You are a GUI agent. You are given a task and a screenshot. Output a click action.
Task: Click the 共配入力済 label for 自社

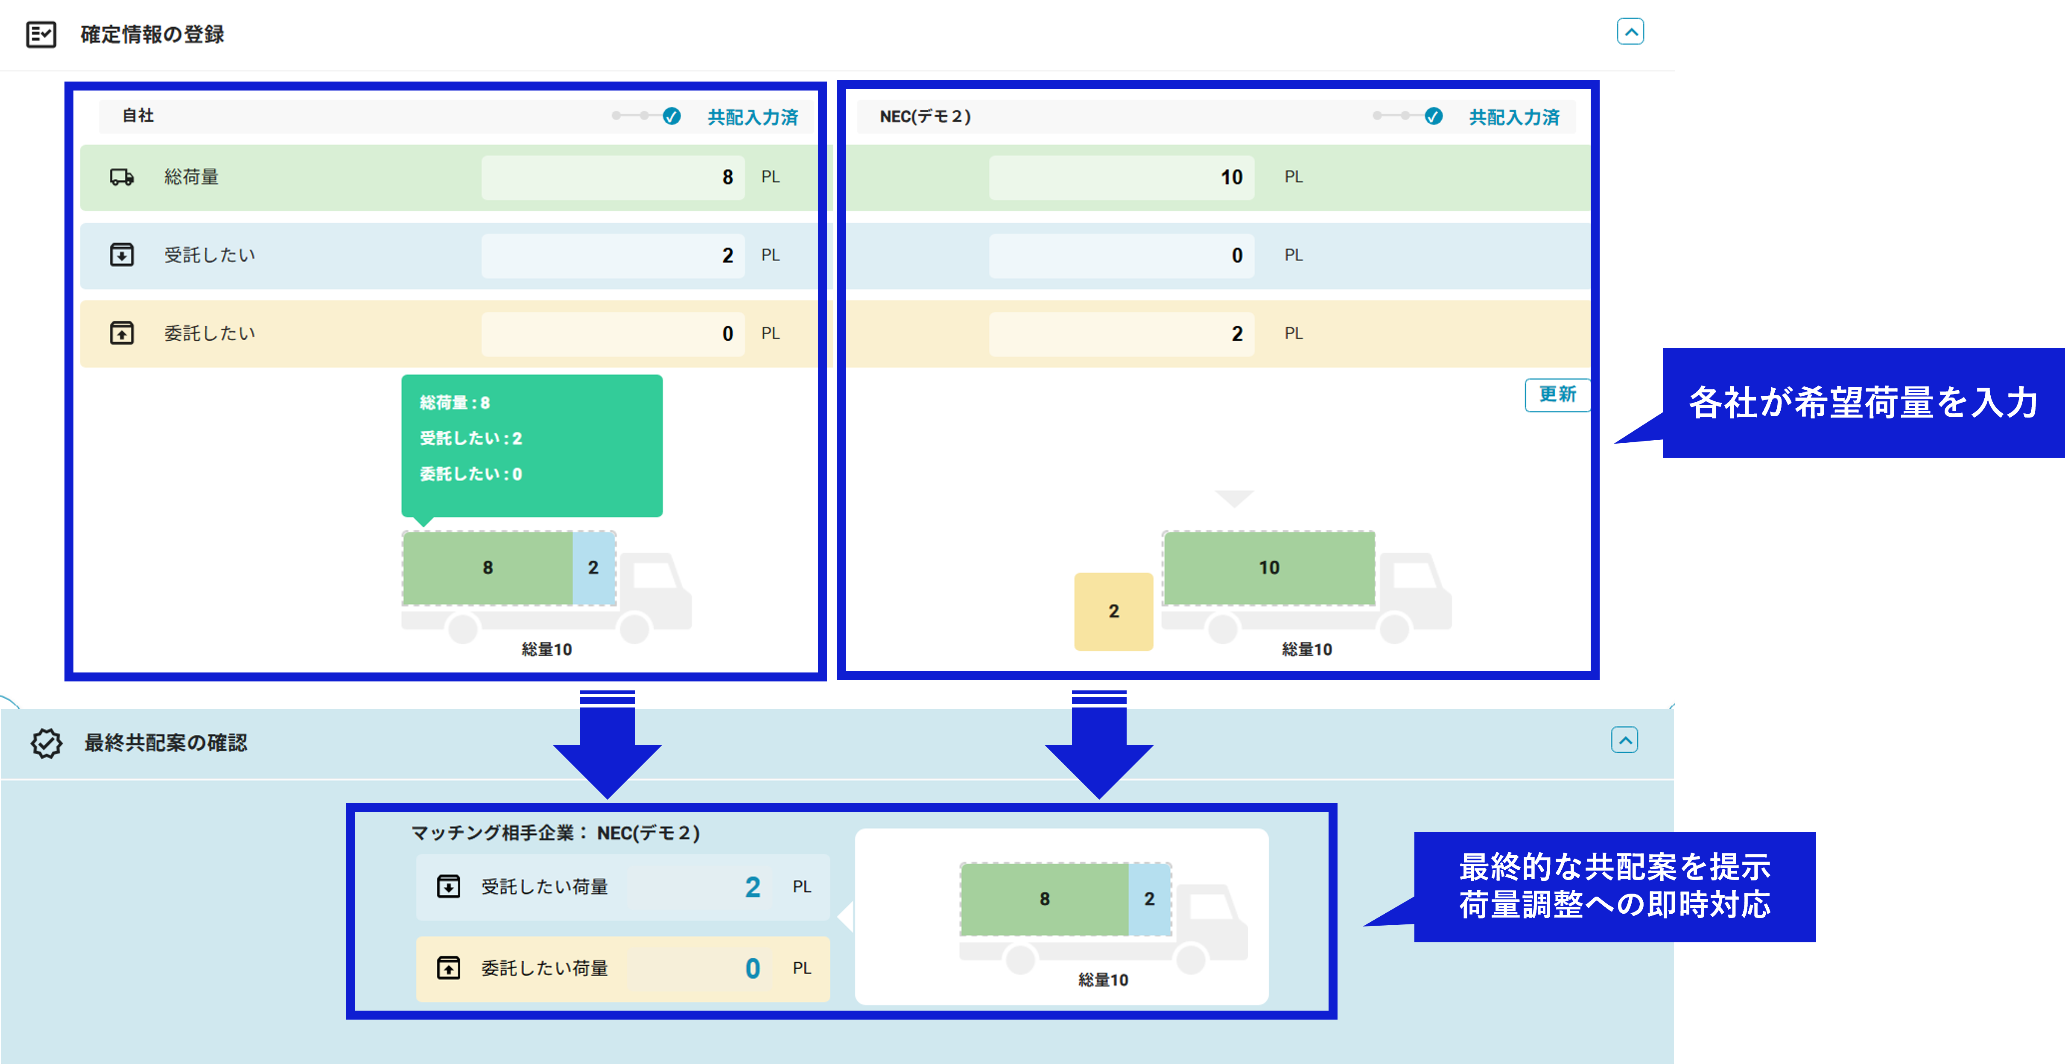coord(752,117)
